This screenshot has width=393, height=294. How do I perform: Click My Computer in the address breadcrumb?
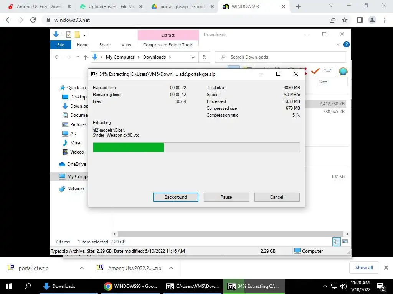click(x=120, y=57)
